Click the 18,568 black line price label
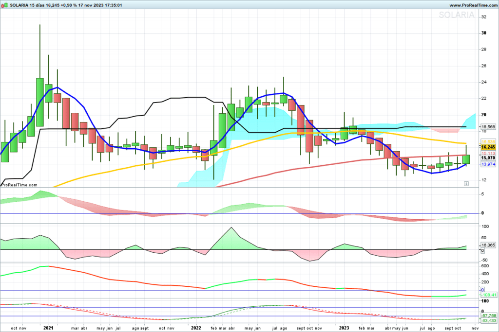Screen dimensions: 499x332 tap(488, 127)
